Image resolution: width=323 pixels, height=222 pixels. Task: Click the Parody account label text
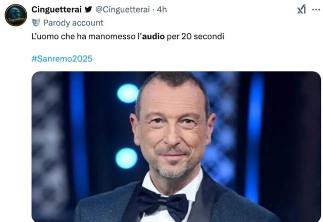click(73, 23)
